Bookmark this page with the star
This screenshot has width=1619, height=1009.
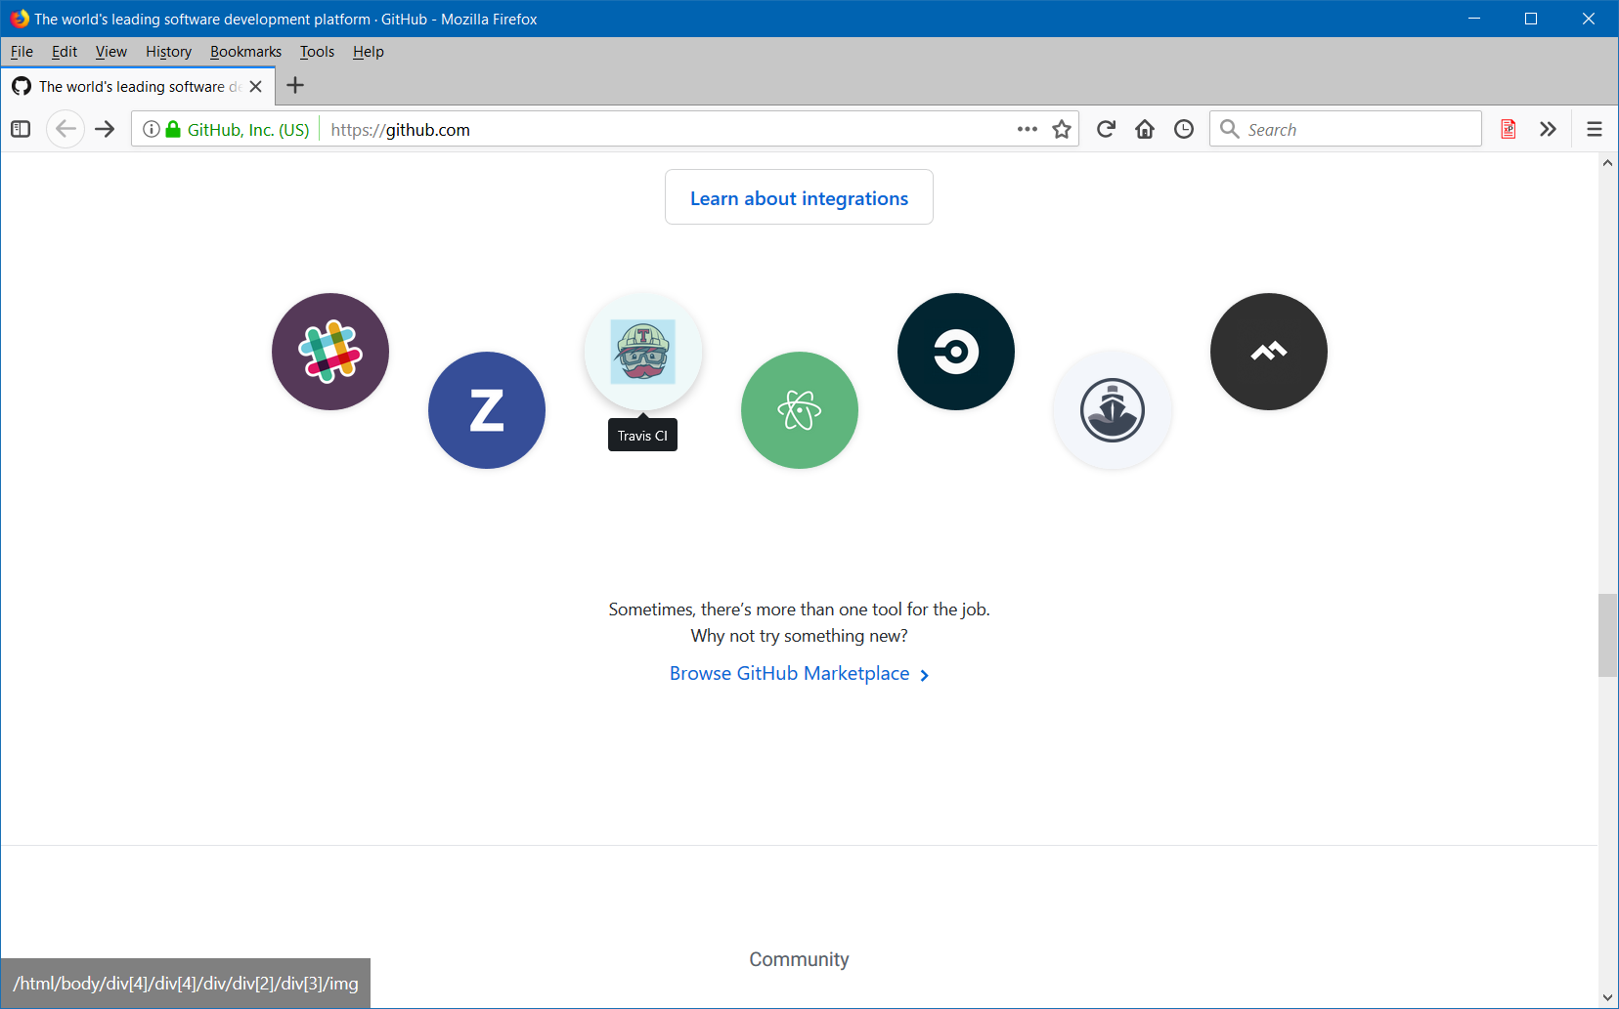pyautogui.click(x=1062, y=129)
